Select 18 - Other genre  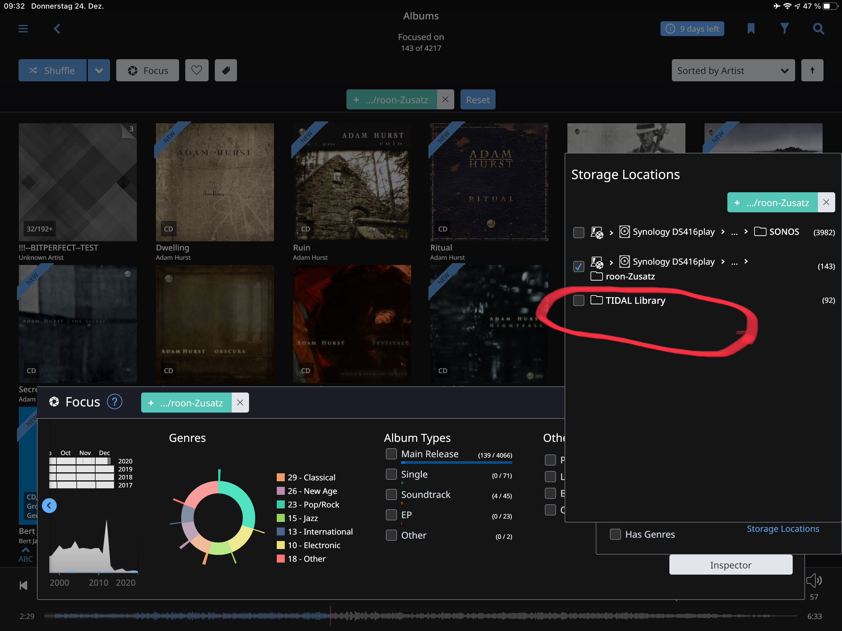[x=301, y=559]
